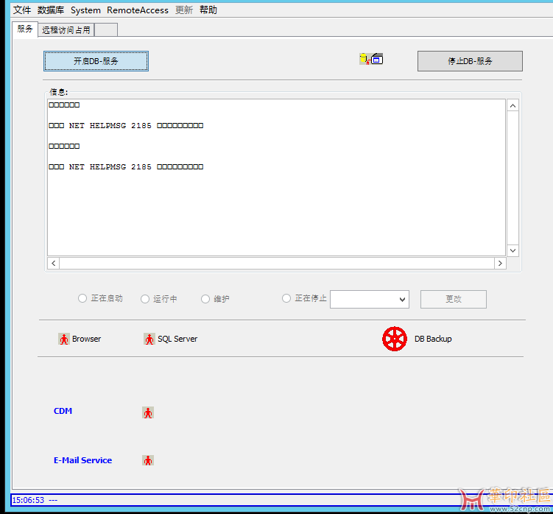553x514 pixels.
Task: Switch to the 远程访问占用 tab
Action: [x=66, y=30]
